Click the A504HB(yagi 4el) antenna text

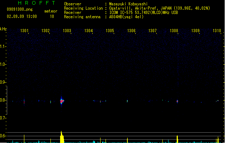126,17
